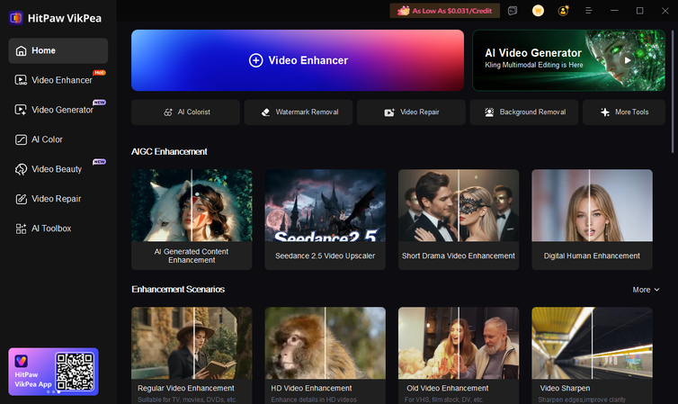Screen dimensions: 678x404
Task: Select Video Beauty in the sidebar
Action: [58, 169]
